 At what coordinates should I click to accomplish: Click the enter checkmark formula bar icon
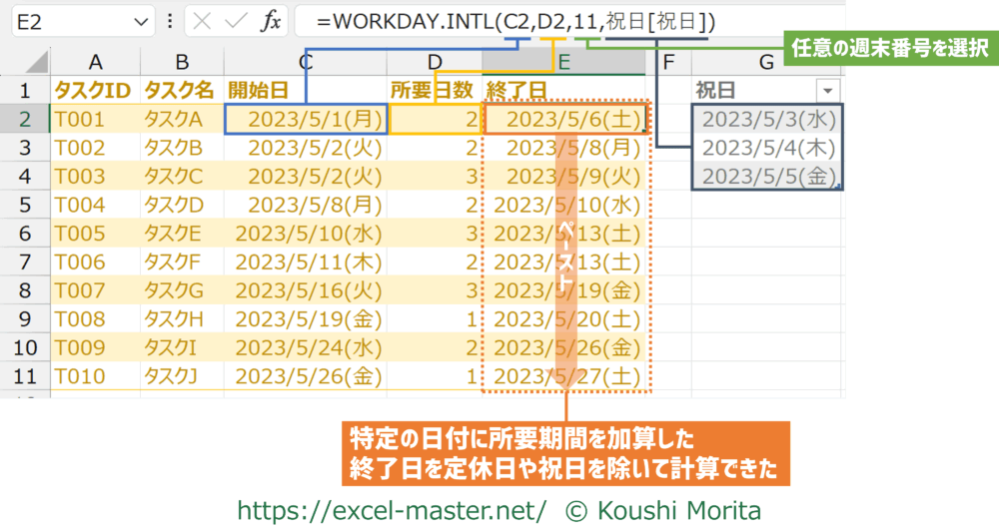(x=237, y=22)
